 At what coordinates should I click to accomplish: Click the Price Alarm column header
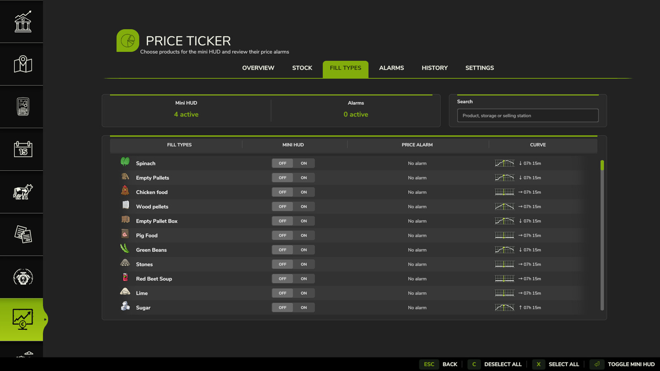click(417, 145)
